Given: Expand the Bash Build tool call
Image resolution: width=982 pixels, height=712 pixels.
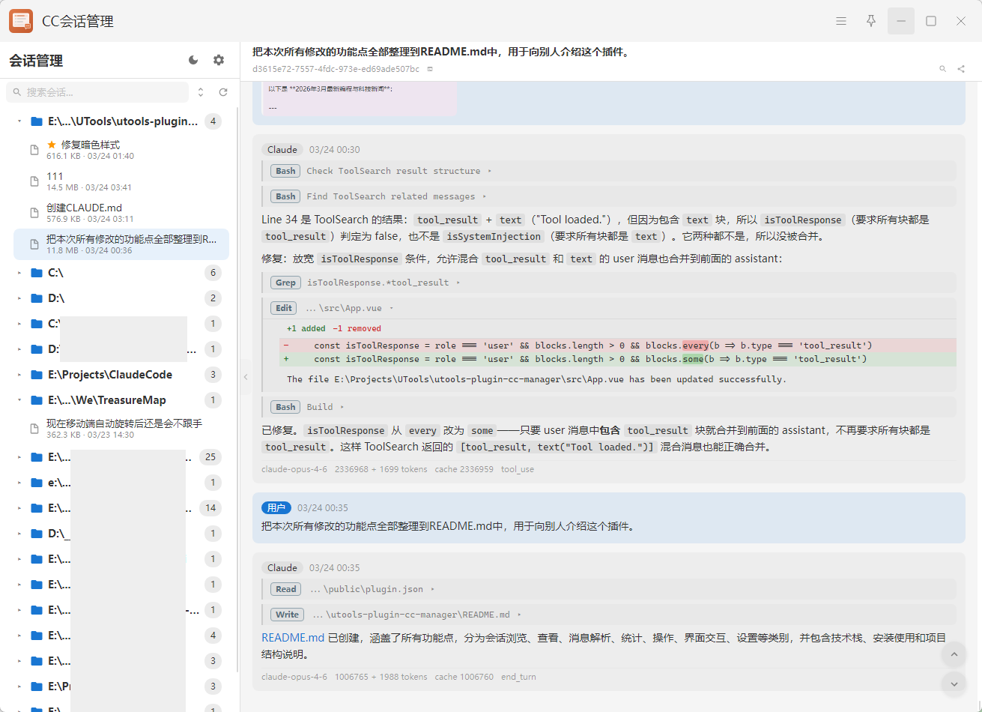Looking at the screenshot, I should 320,407.
